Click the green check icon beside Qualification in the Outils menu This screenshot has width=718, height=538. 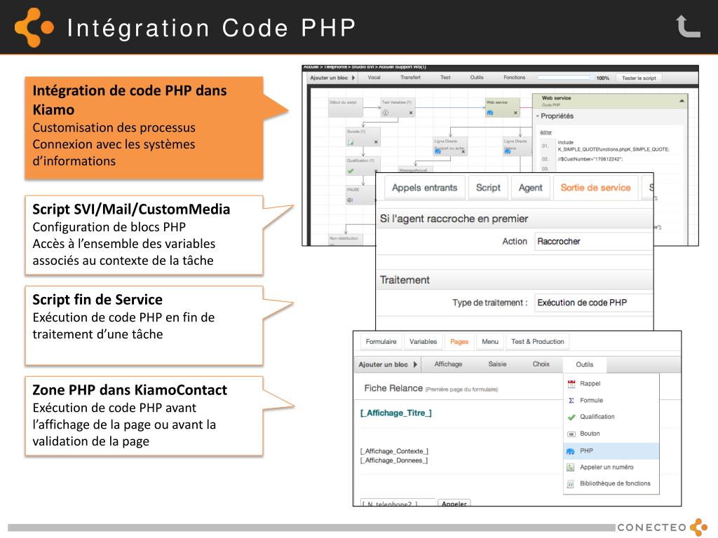(571, 417)
